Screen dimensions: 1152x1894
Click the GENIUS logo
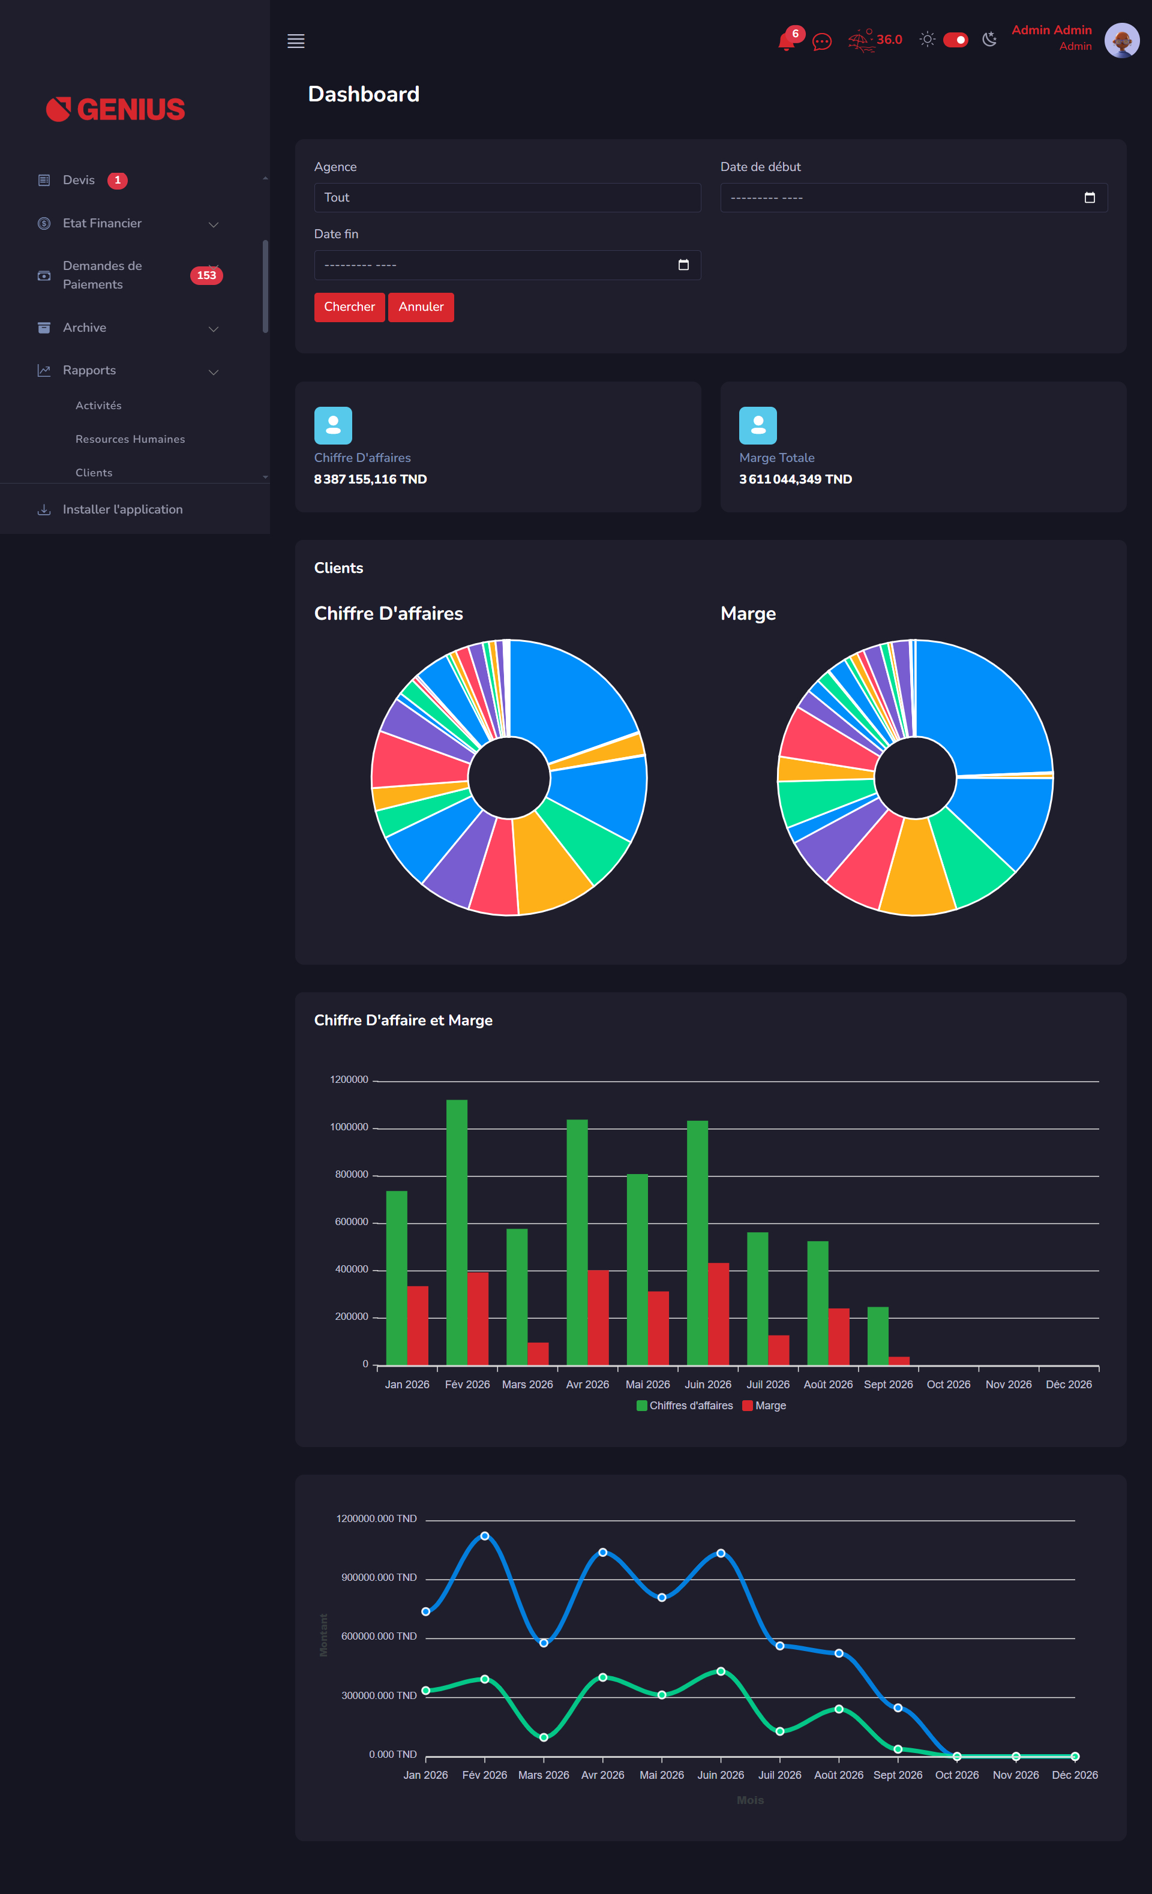pos(115,109)
